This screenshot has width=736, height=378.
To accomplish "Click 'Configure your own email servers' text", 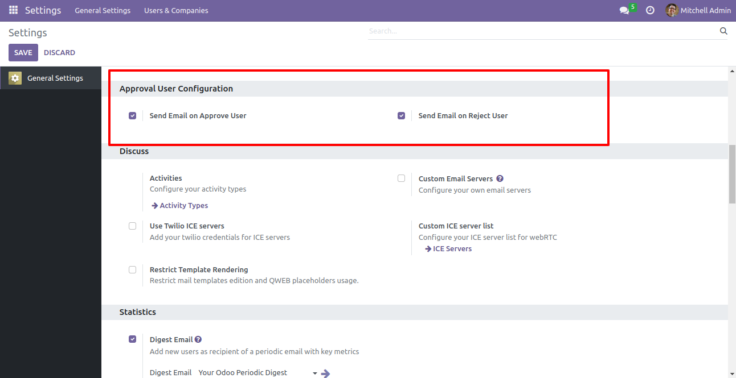I will 475,190.
